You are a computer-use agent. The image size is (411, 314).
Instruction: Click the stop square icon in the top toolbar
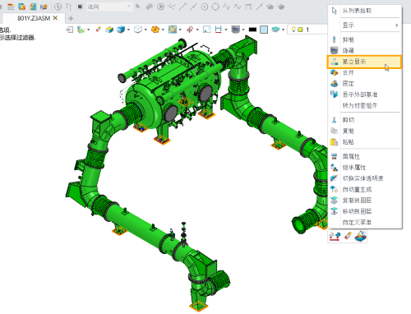[80, 7]
